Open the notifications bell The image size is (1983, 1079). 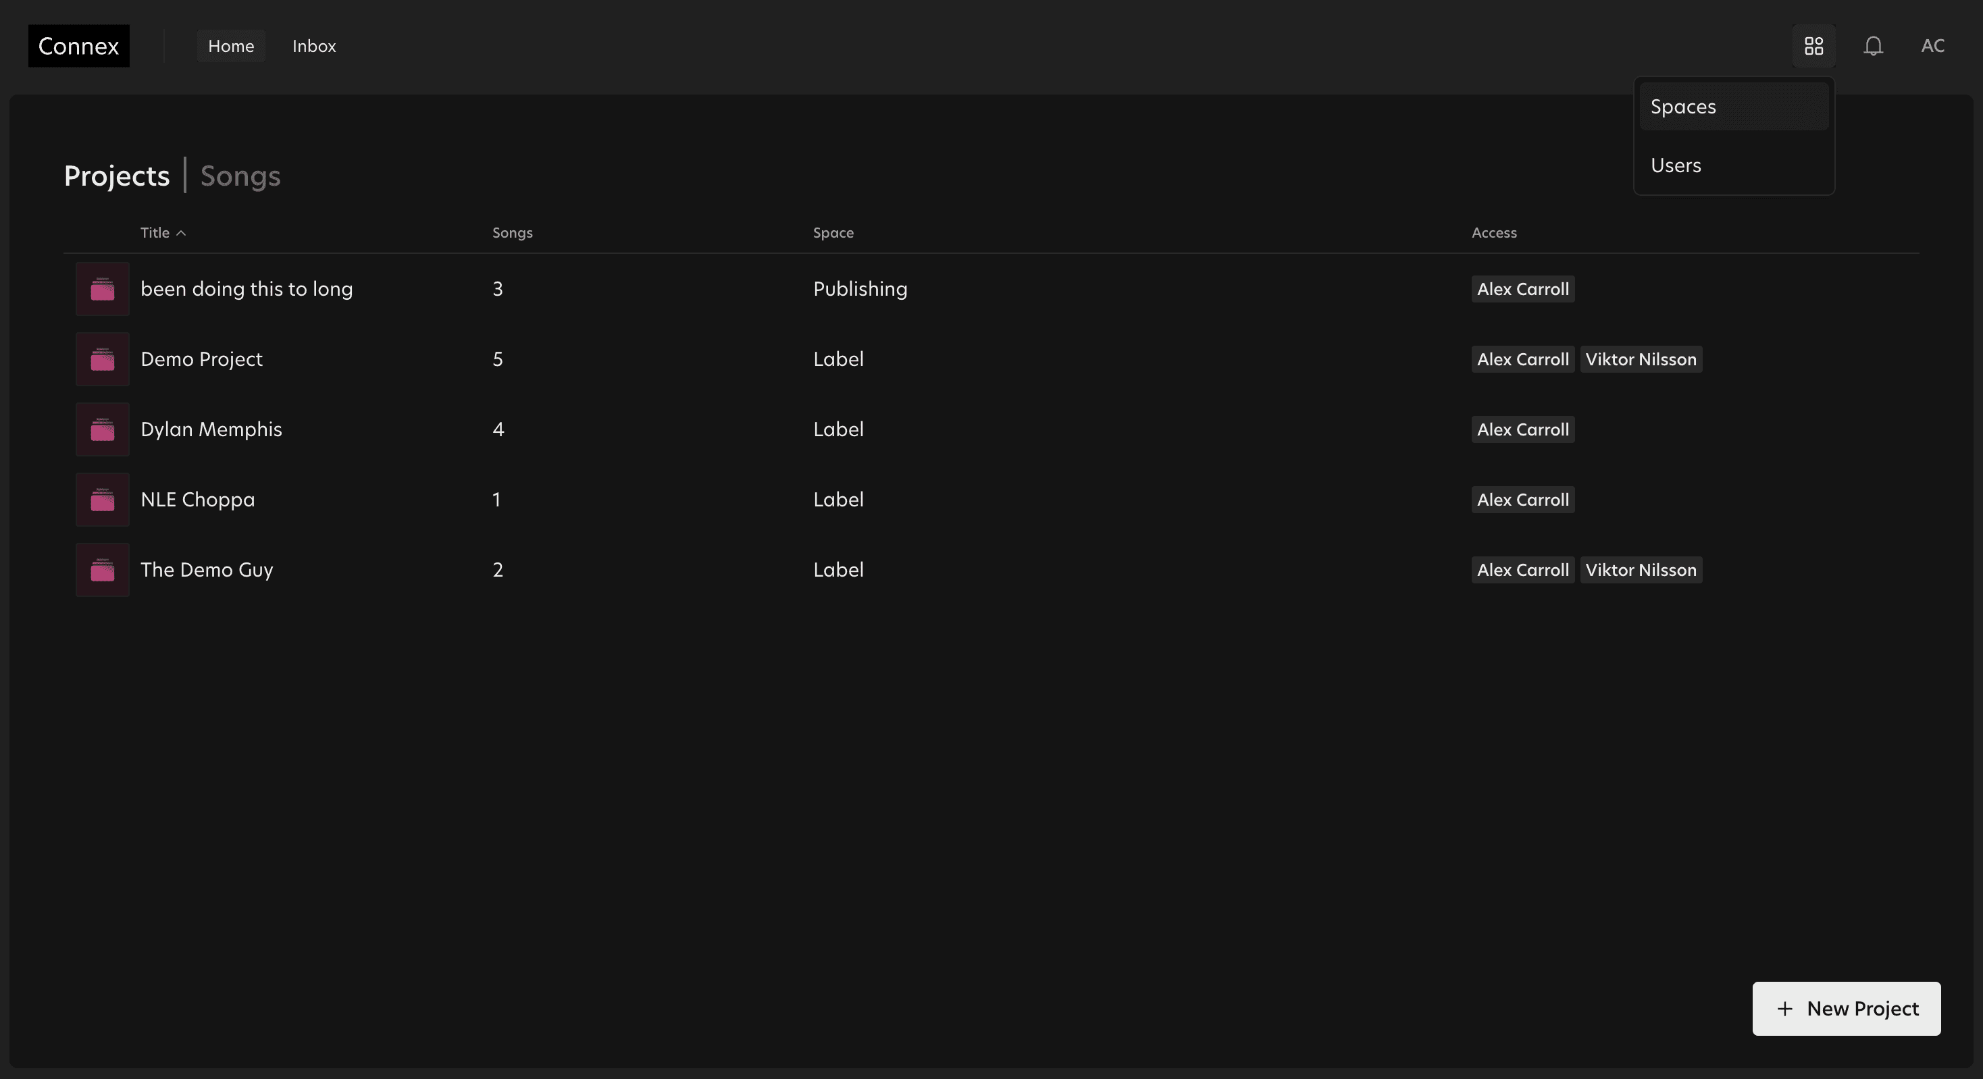[x=1873, y=46]
